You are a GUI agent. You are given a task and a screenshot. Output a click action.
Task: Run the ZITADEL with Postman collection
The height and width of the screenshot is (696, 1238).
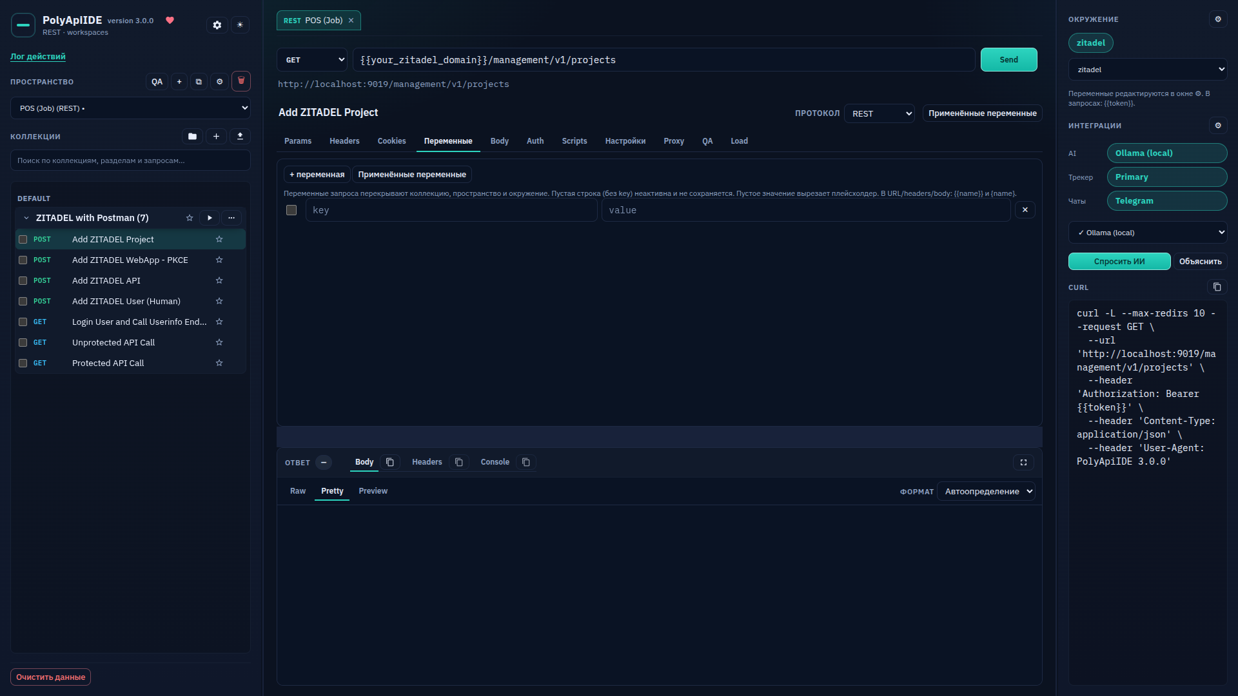point(210,218)
